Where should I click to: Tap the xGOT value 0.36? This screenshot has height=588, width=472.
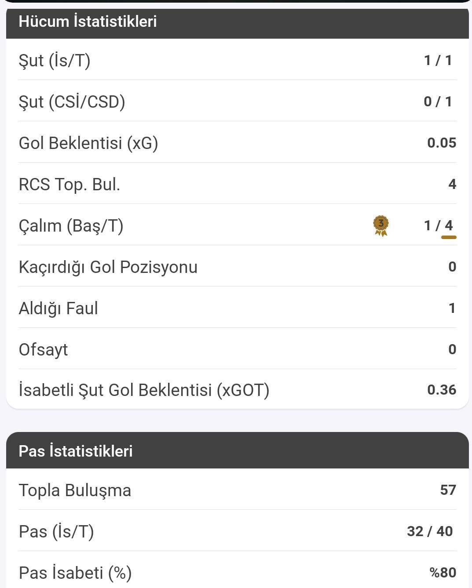point(442,390)
